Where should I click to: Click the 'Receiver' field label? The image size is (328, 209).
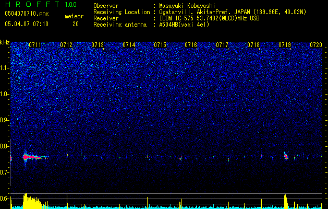(x=106, y=18)
